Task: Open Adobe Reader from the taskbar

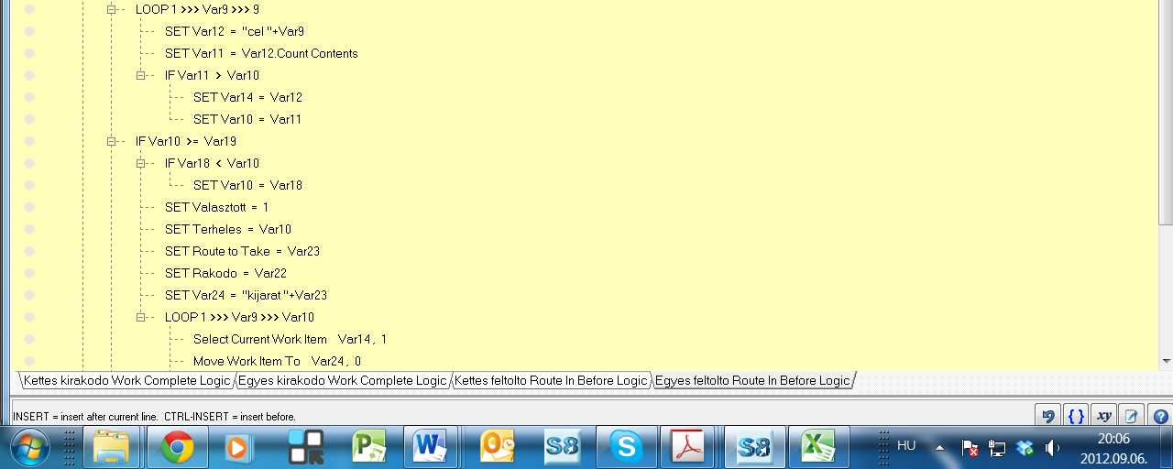Action: (x=689, y=447)
